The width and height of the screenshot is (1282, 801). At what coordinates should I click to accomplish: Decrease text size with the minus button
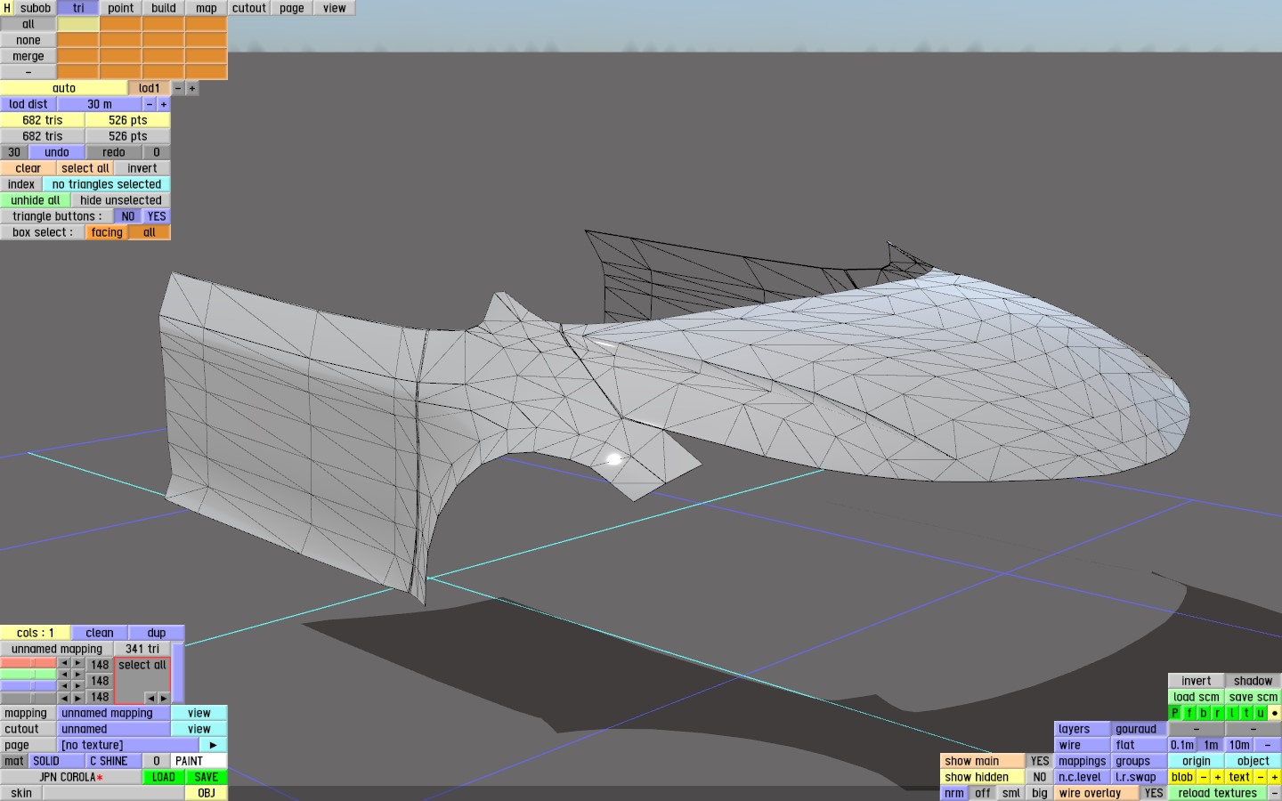(1261, 777)
